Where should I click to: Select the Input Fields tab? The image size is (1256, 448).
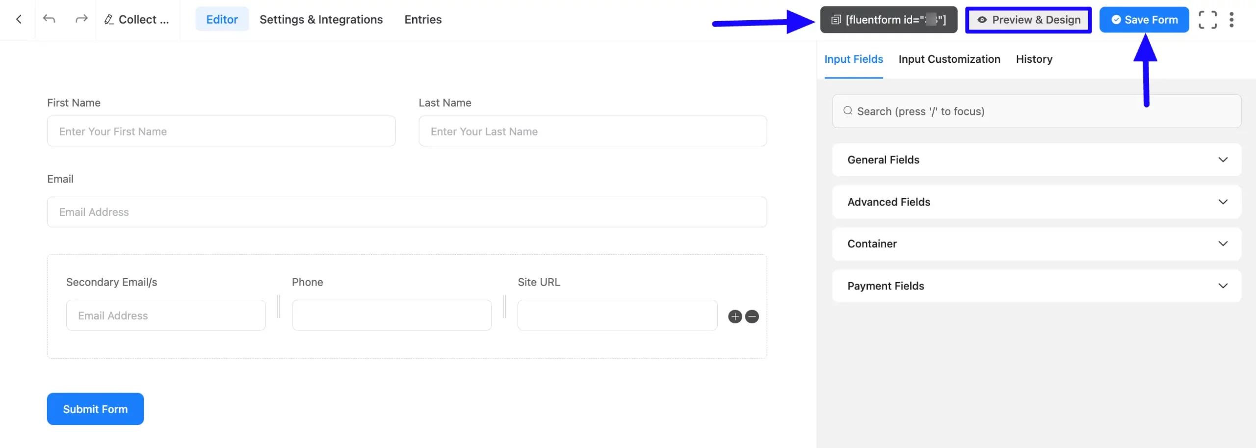pyautogui.click(x=854, y=59)
